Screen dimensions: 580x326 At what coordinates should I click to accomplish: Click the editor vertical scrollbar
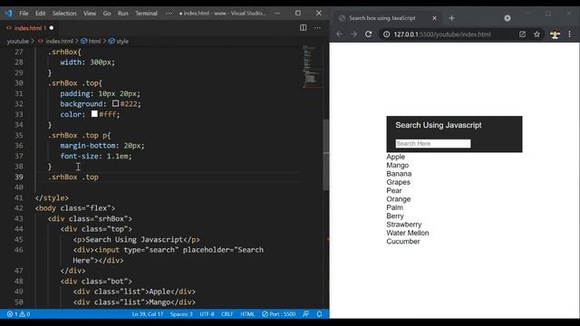(x=326, y=155)
